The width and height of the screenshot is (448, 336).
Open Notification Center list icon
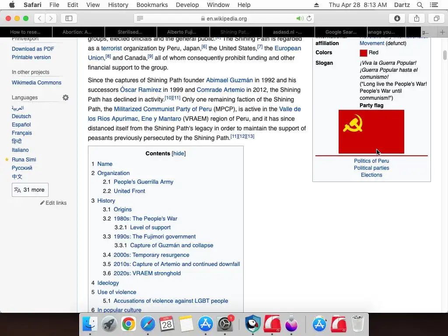point(434,5)
